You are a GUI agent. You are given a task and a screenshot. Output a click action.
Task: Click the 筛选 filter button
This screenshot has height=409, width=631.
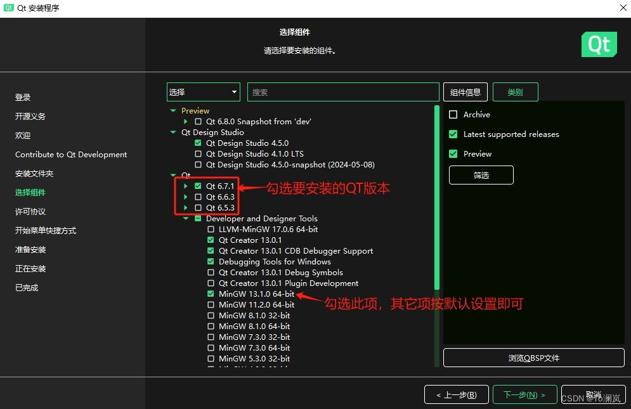point(481,175)
